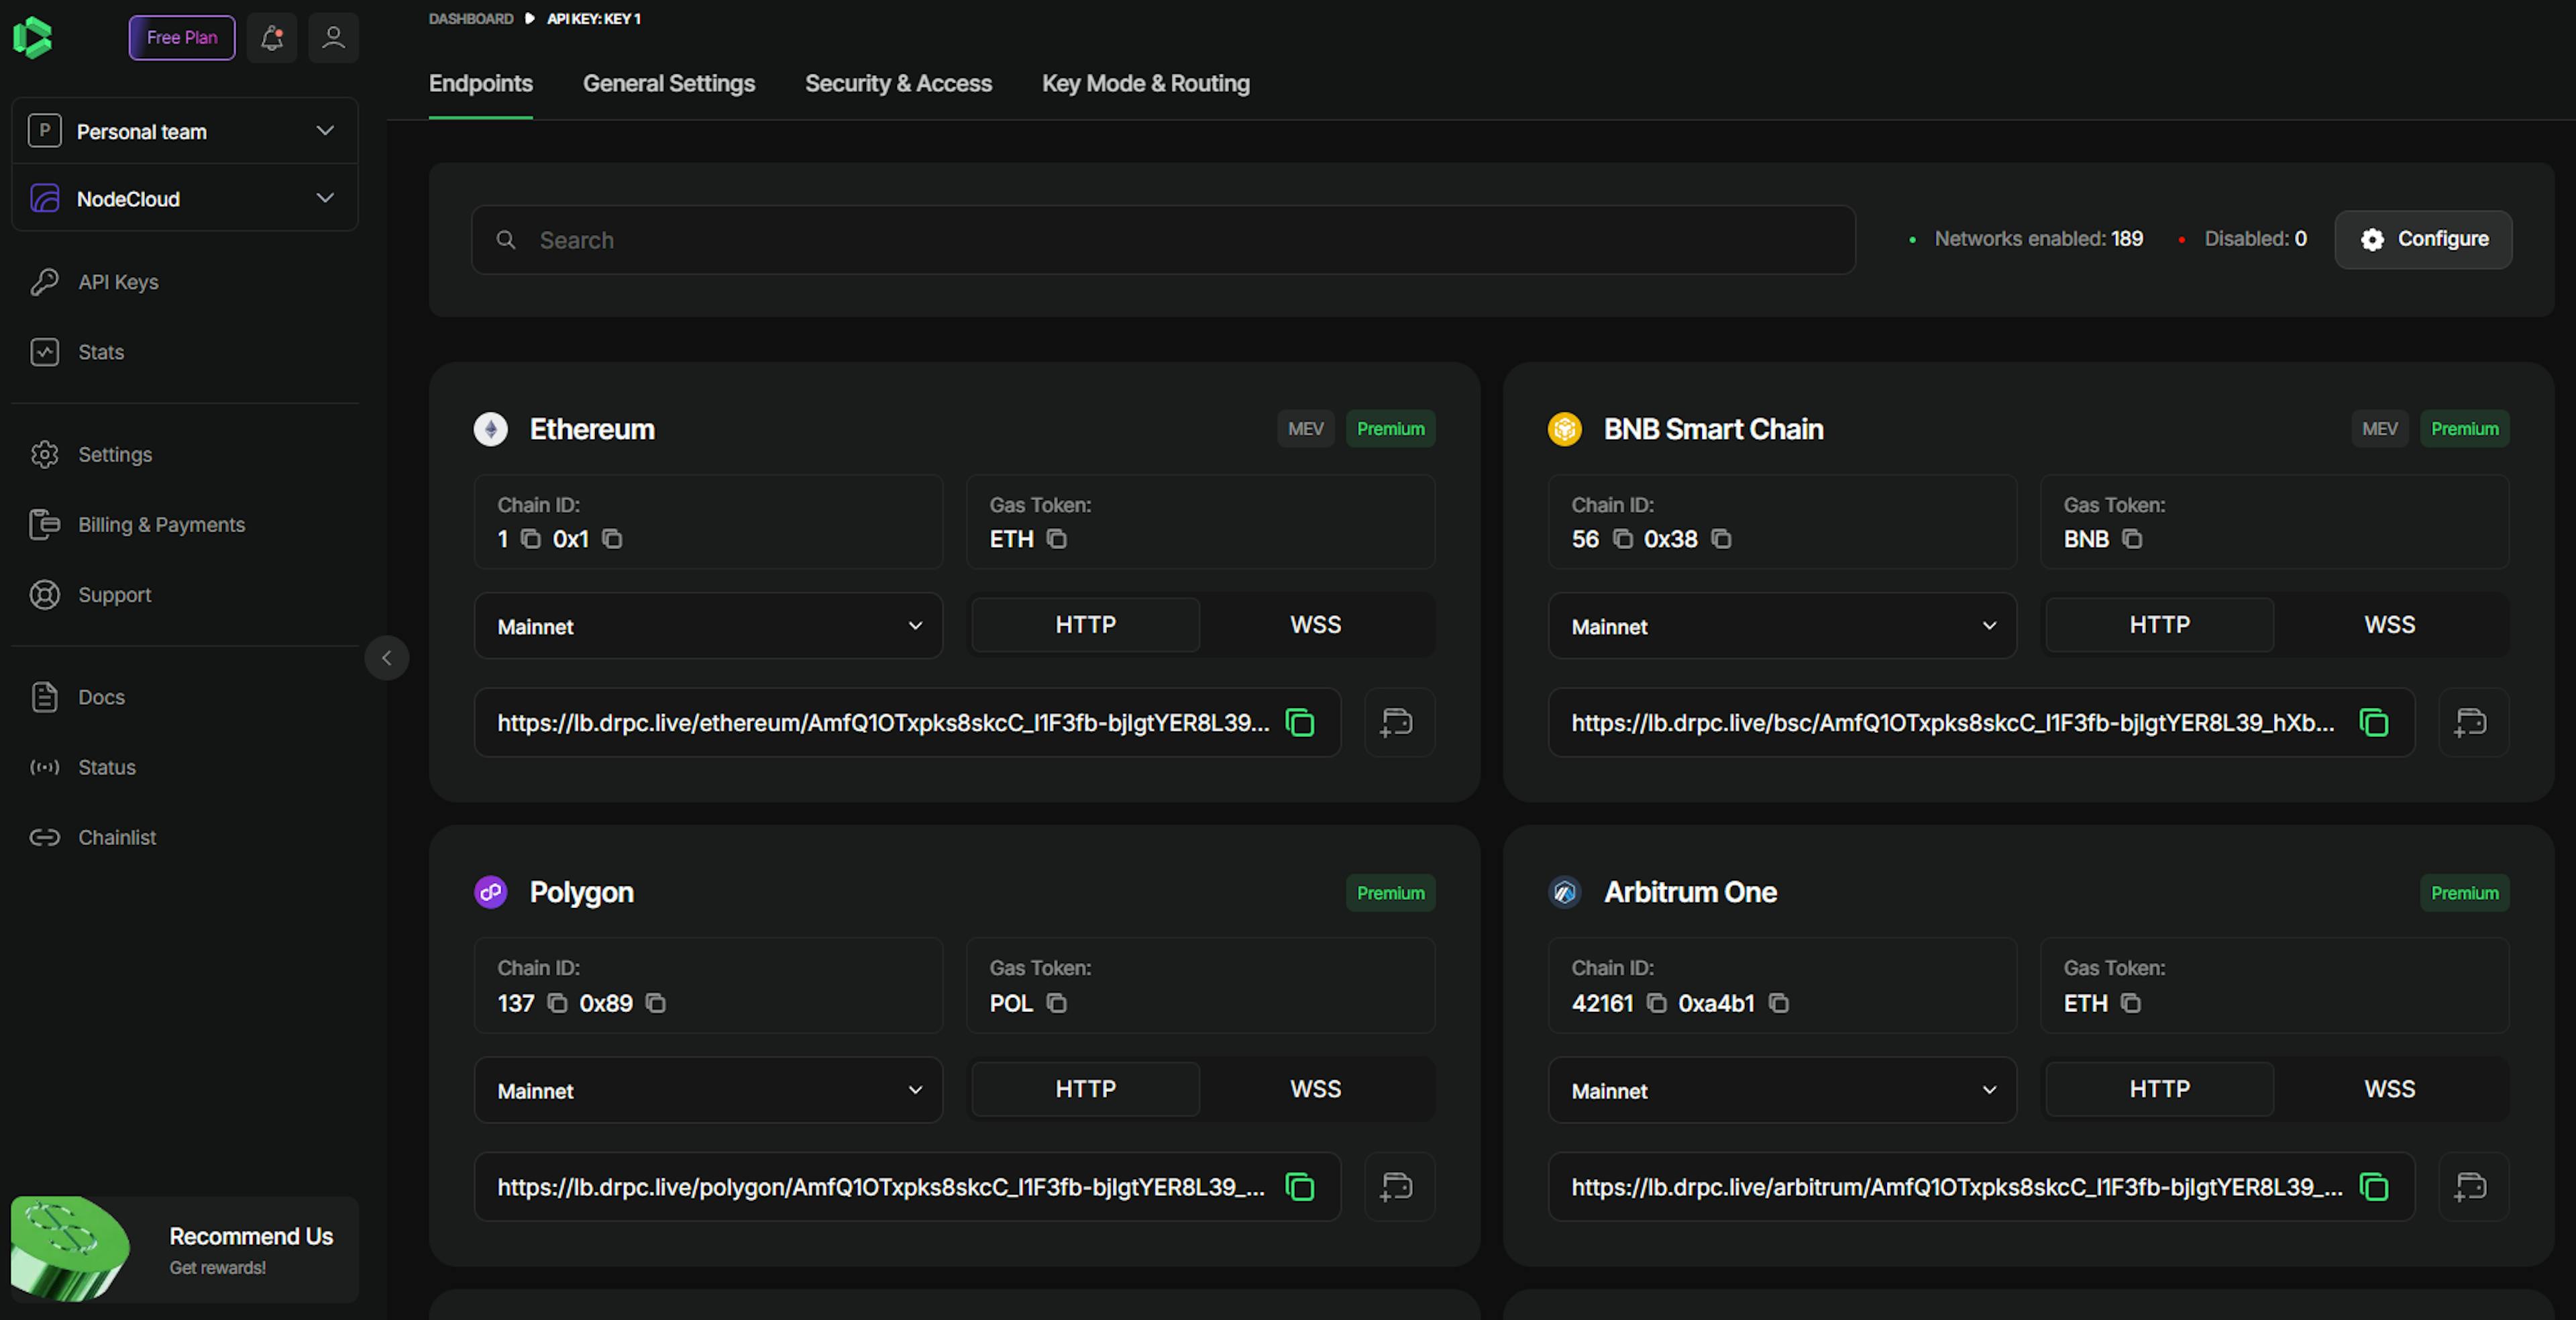Open the Support icon in sidebar
This screenshot has height=1320, width=2576.
[45, 594]
